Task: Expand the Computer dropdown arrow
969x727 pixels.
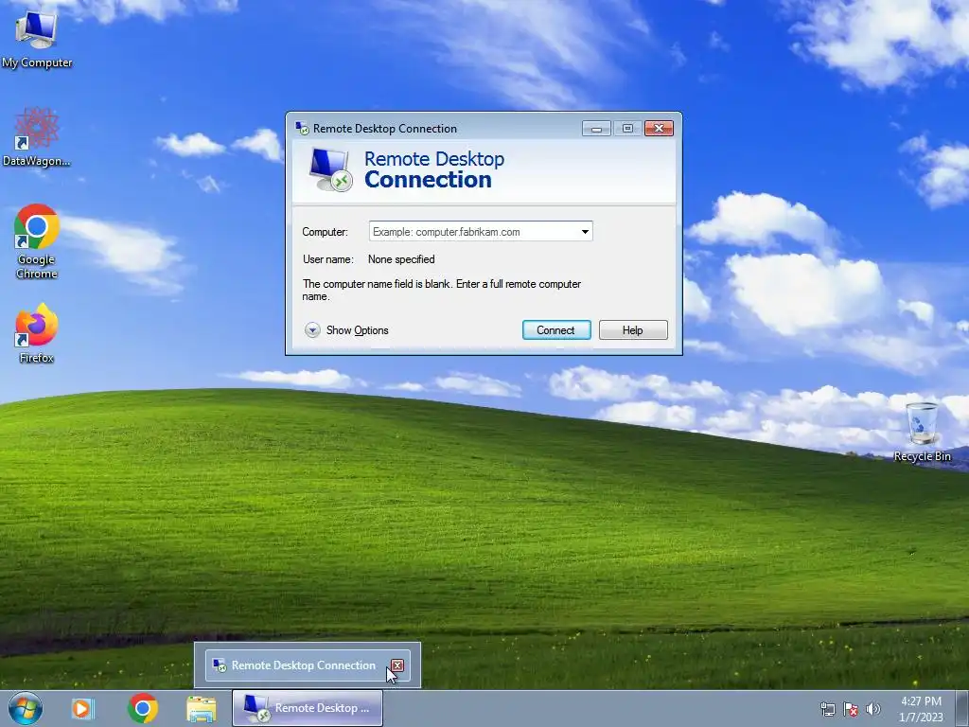Action: coord(585,232)
